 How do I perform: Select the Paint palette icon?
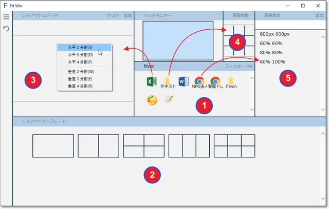coord(152,100)
